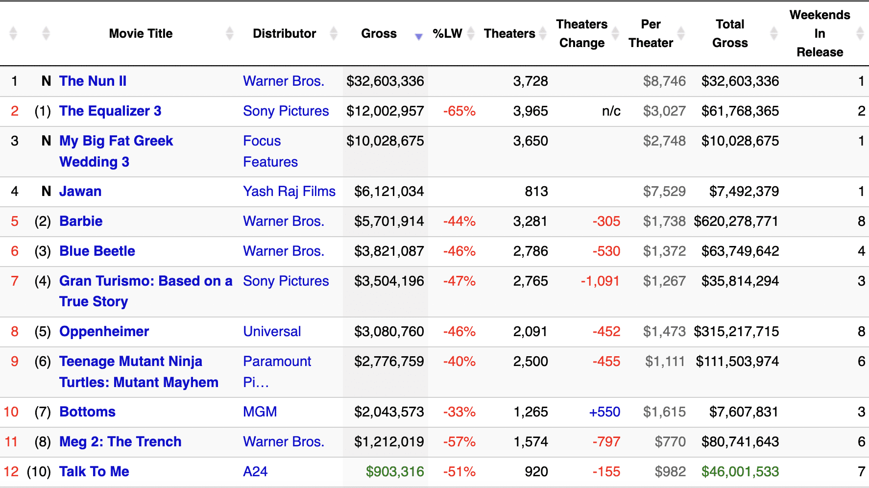
Task: Select The Equalizer 3 gross $12,002,957
Action: click(x=385, y=111)
